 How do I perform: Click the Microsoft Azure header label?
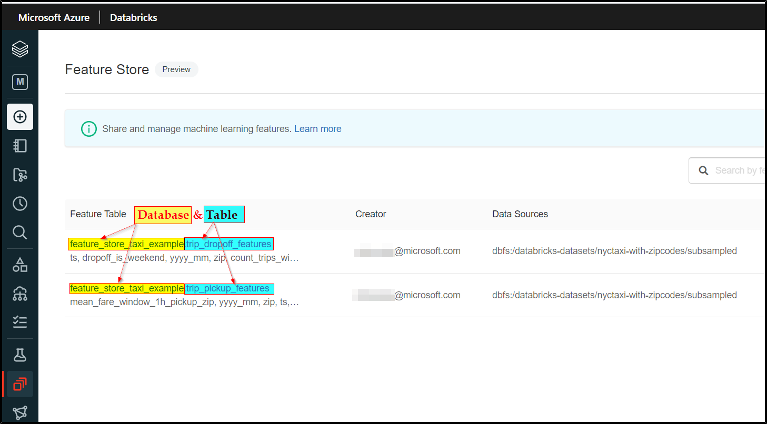point(54,17)
